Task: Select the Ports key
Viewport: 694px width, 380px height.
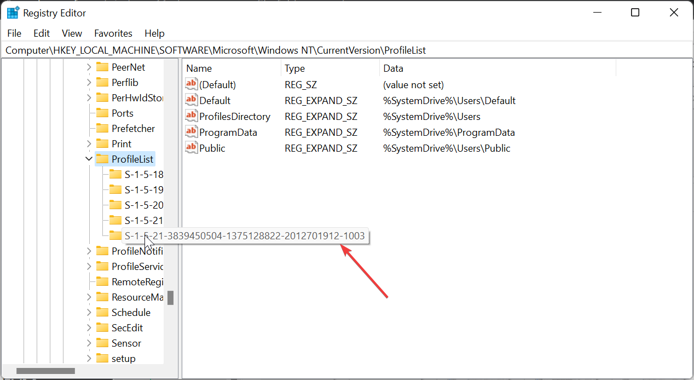Action: tap(123, 113)
